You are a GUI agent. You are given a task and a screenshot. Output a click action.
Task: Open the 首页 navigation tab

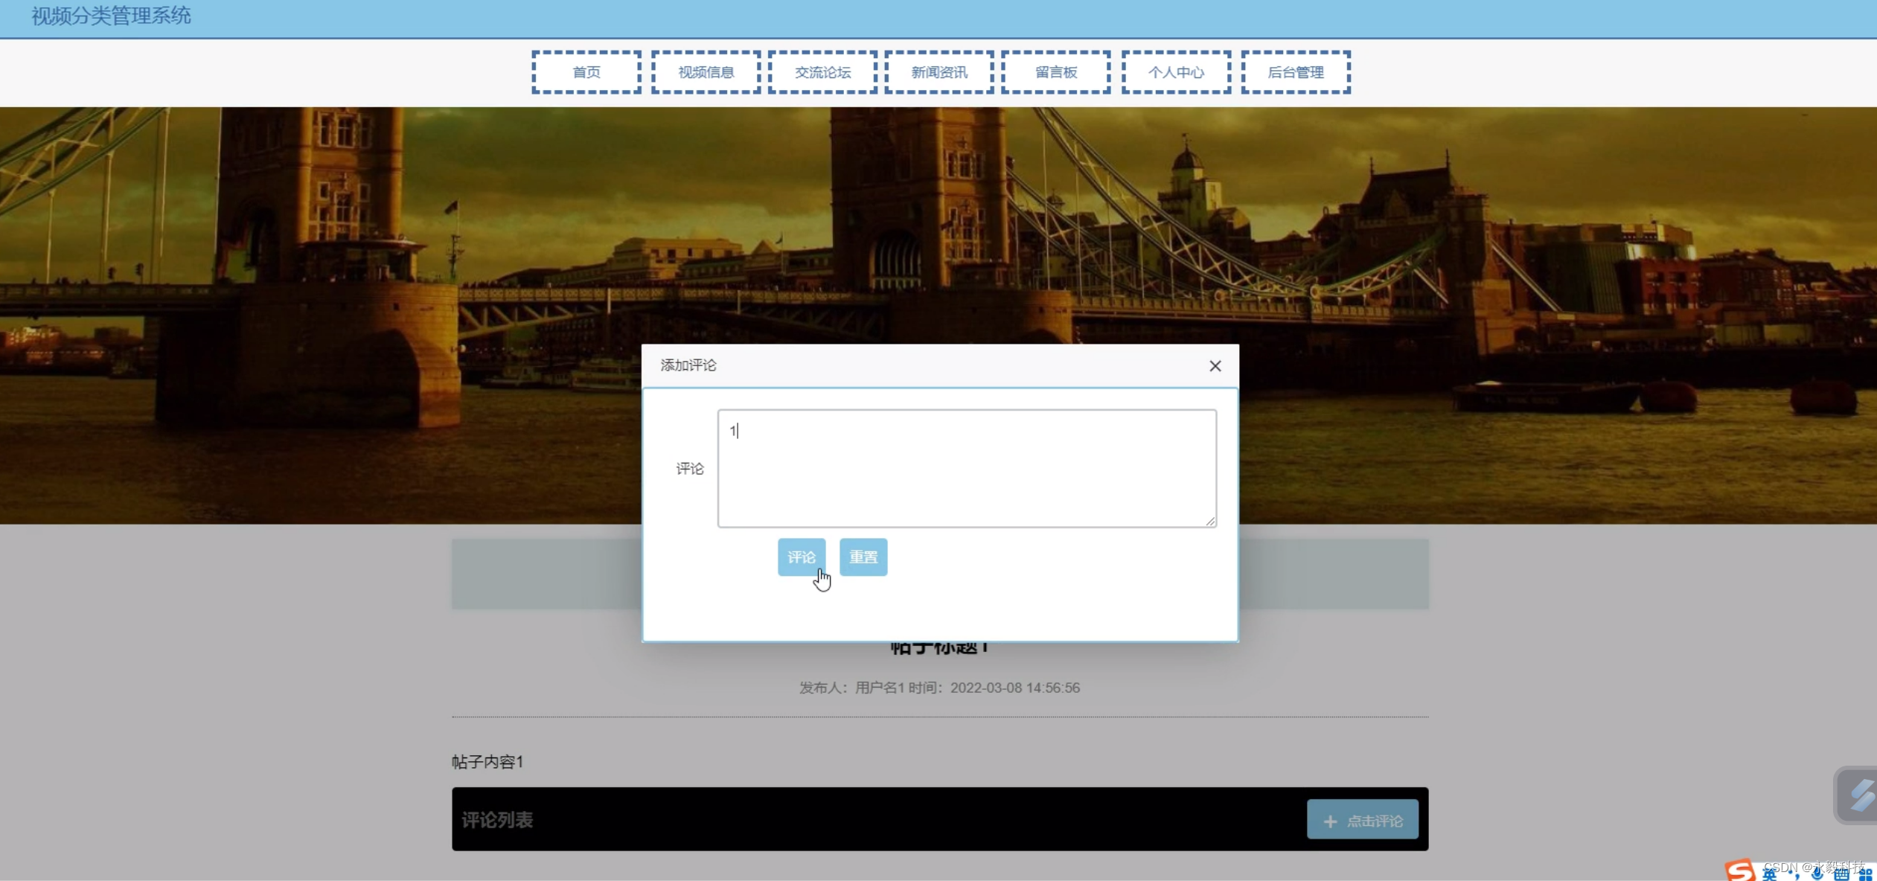pyautogui.click(x=586, y=72)
